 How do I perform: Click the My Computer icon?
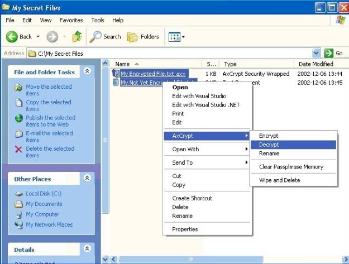(19, 214)
